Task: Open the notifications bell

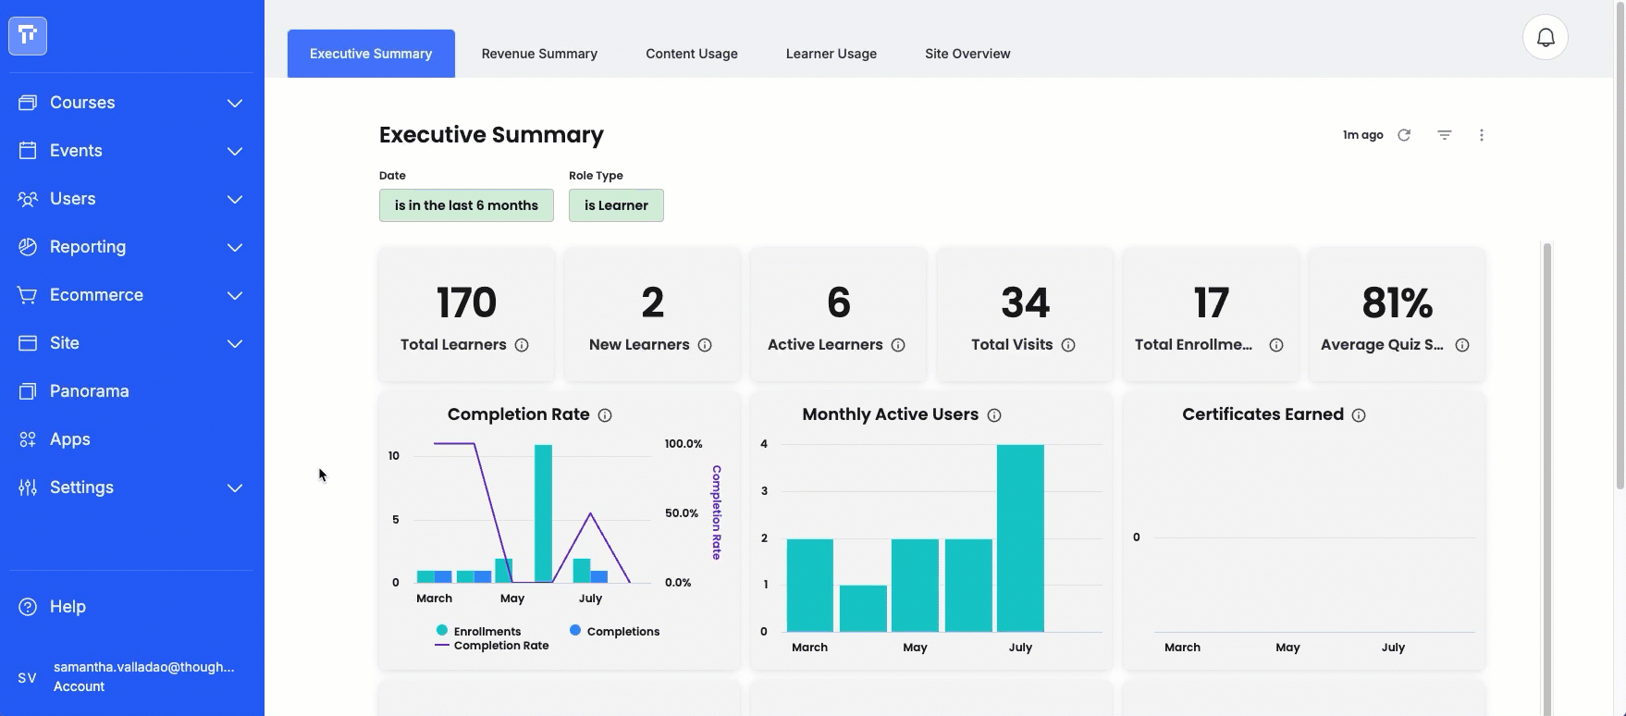Action: pos(1546,37)
